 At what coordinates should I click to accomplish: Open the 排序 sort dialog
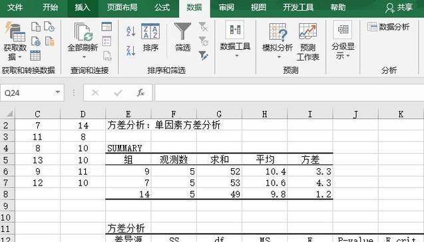(150, 37)
